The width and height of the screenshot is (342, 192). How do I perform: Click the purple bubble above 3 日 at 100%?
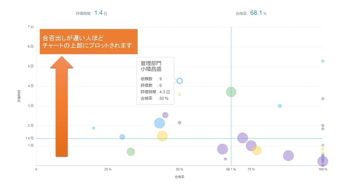pos(323,99)
